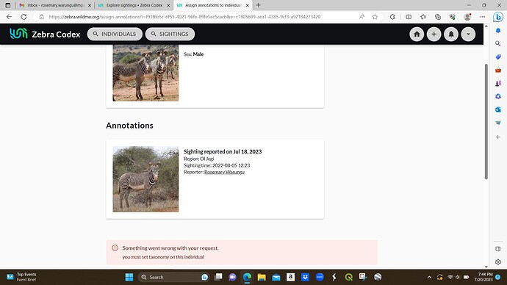507x285 pixels.
Task: Open Bing Copilot sidebar button
Action: [x=498, y=17]
